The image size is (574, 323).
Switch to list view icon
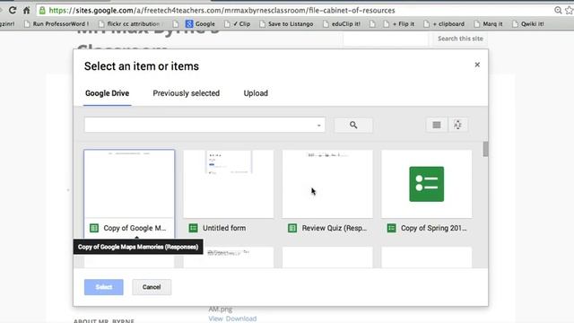[x=437, y=125]
